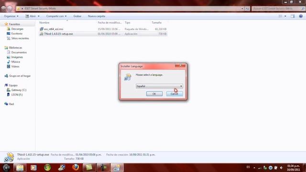
Task: Open the view options dropdown arrow
Action: click(285, 16)
